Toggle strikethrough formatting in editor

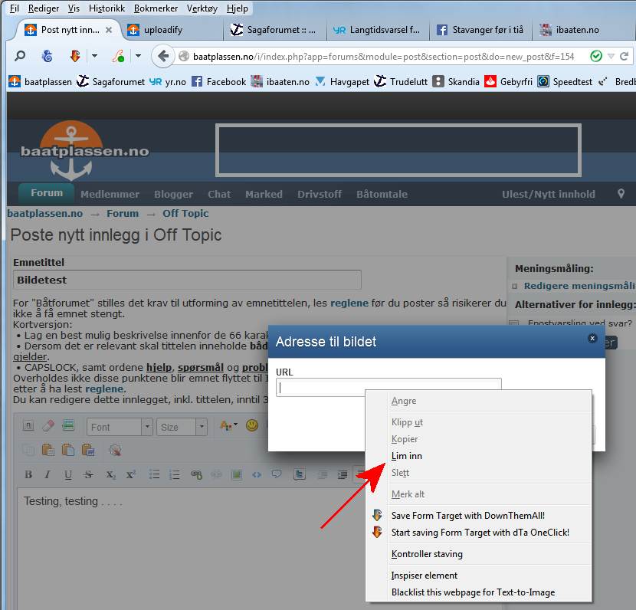pos(88,474)
